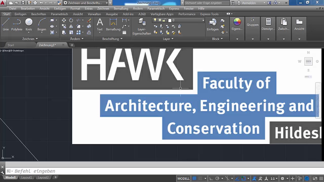Switch to the Layout1 tab
The width and height of the screenshot is (324, 182).
[27, 177]
